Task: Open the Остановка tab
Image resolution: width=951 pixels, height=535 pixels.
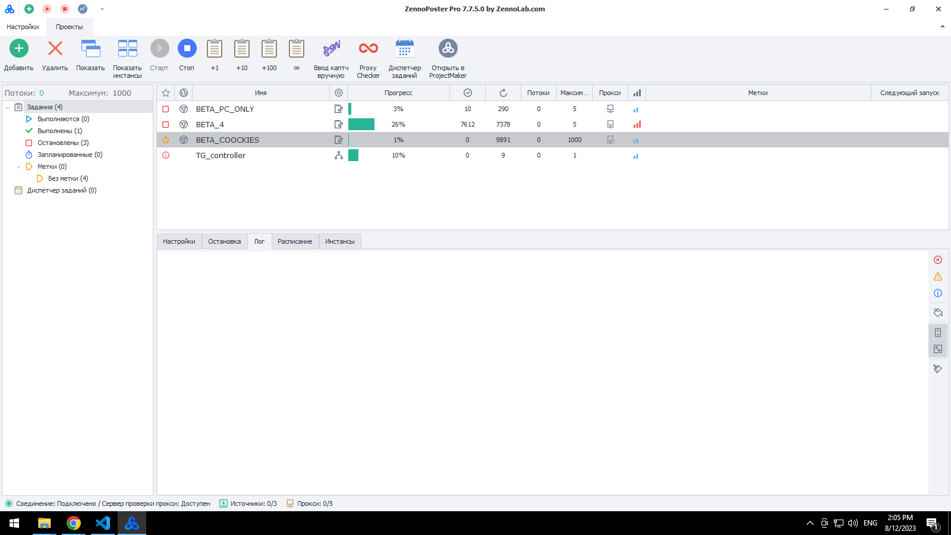Action: coord(225,241)
